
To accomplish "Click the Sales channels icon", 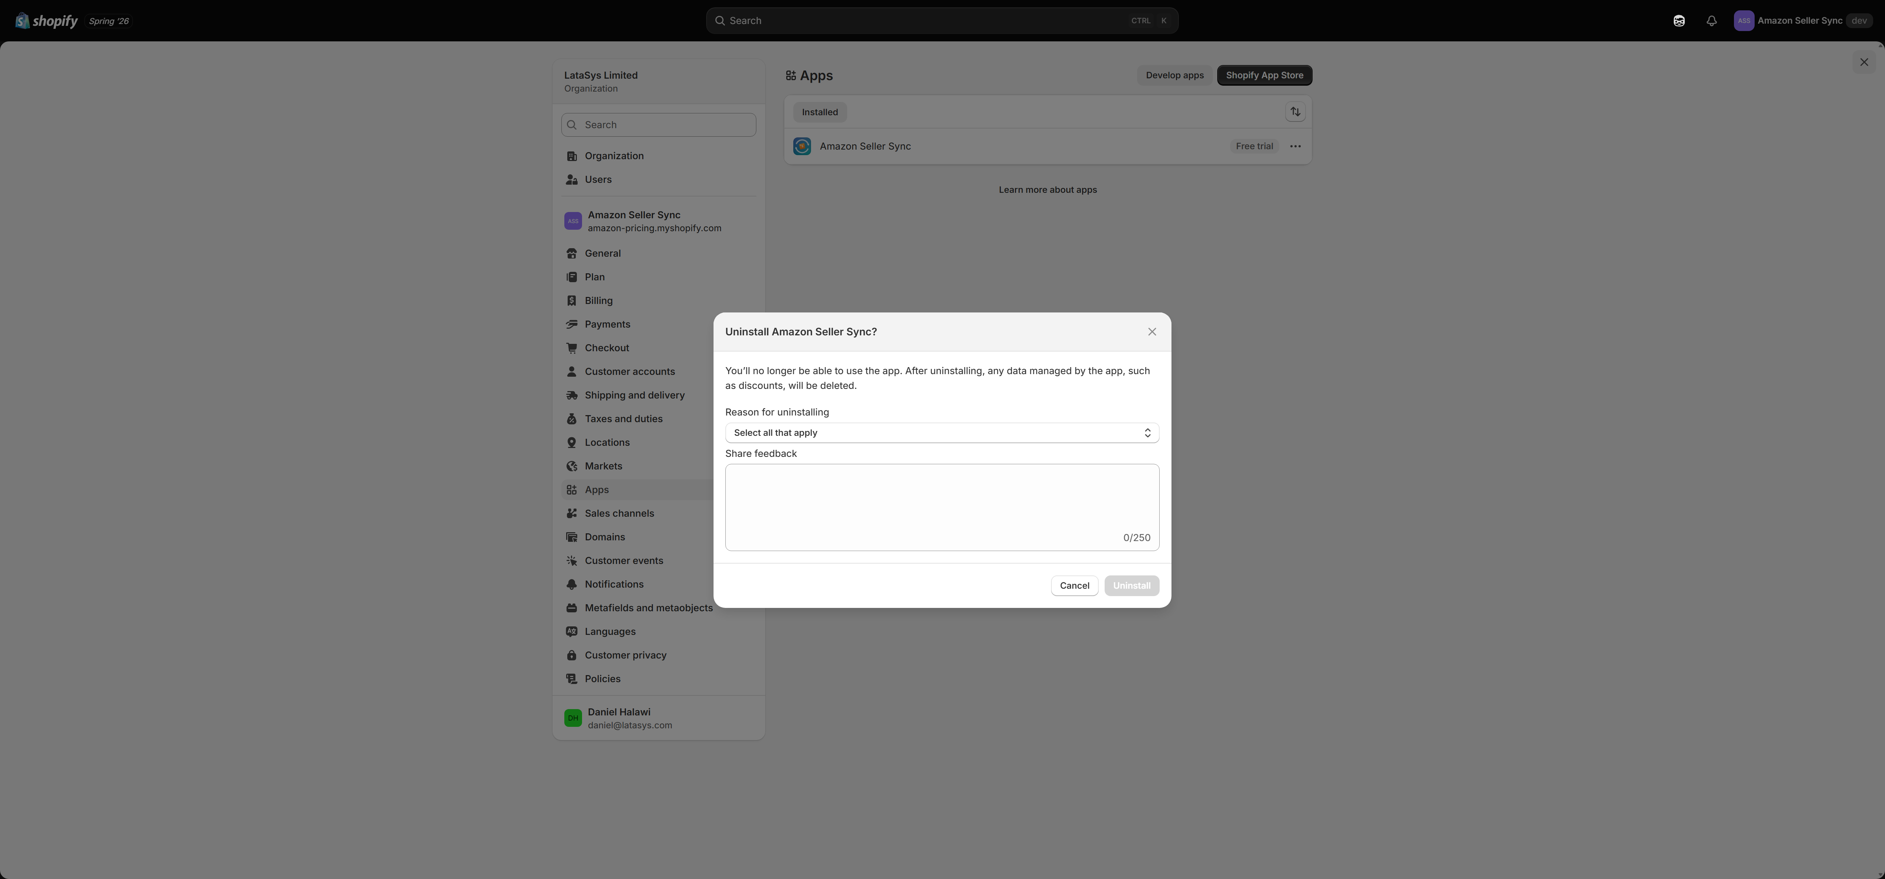I will [571, 514].
